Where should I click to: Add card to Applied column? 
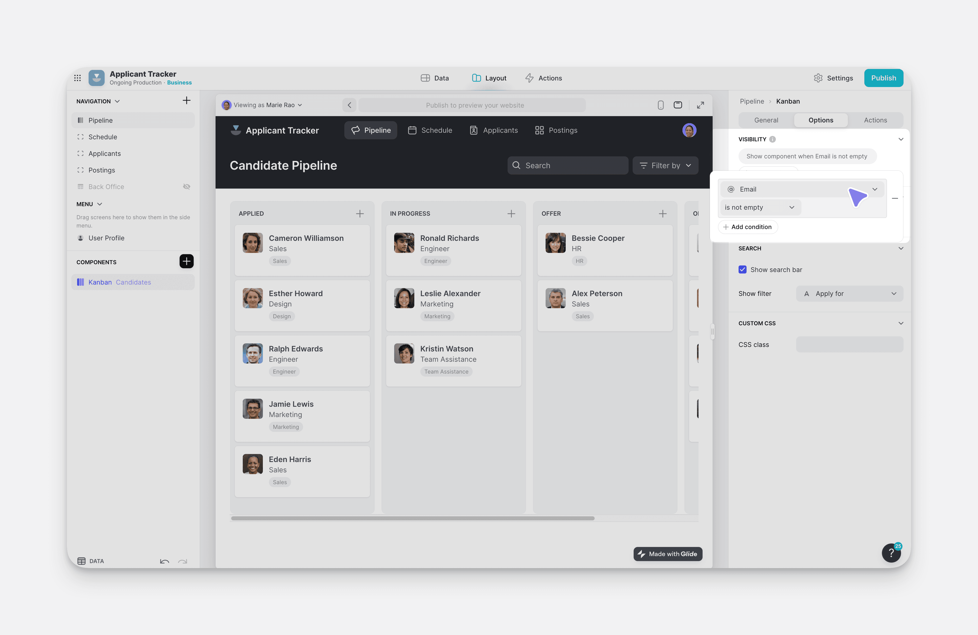[x=360, y=214]
